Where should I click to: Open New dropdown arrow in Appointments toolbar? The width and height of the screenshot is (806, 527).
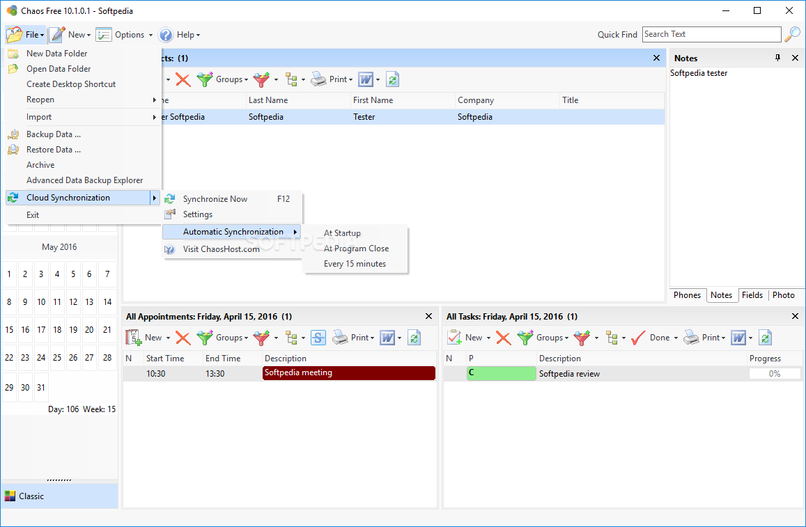(168, 338)
